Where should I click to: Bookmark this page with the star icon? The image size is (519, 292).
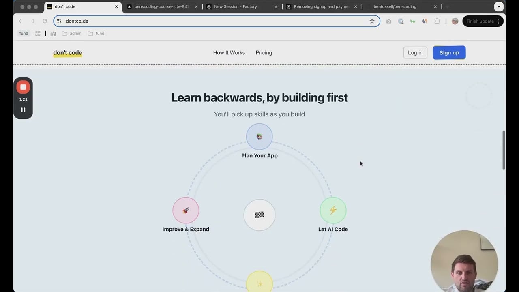(372, 21)
